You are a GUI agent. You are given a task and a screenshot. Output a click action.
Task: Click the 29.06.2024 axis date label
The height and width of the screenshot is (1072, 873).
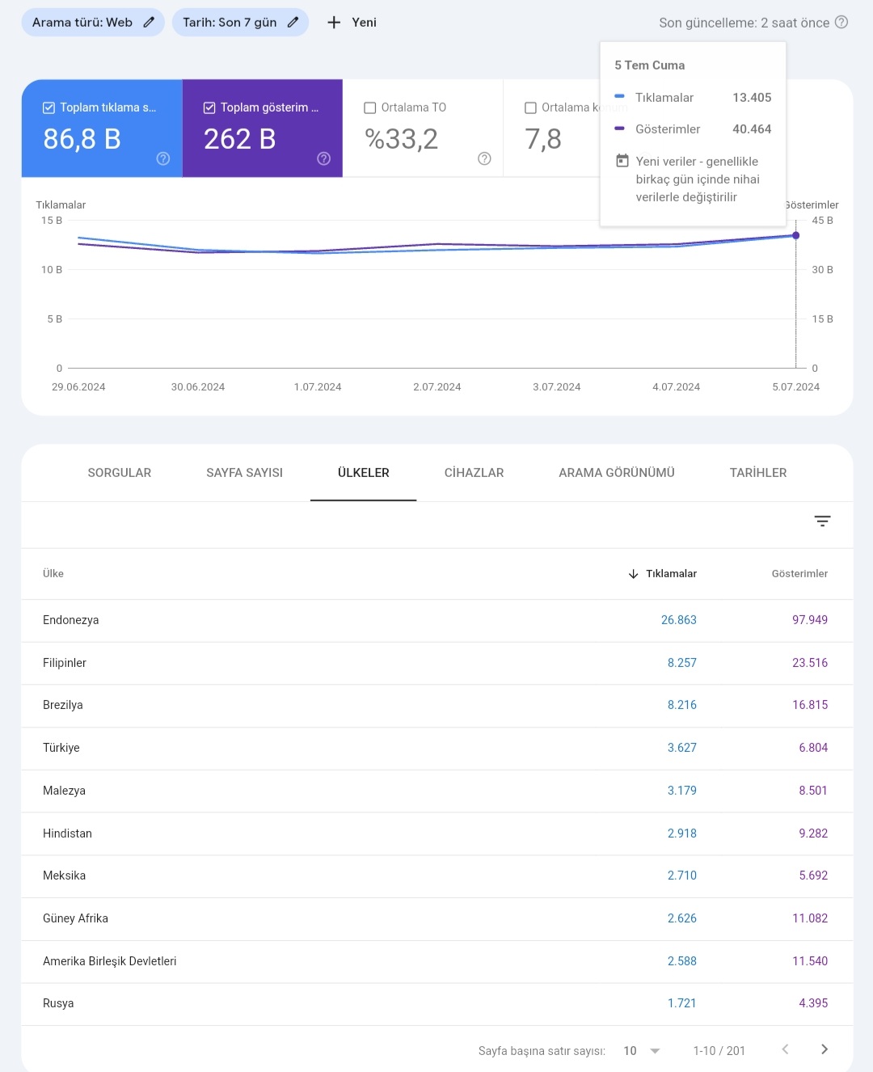click(x=78, y=387)
